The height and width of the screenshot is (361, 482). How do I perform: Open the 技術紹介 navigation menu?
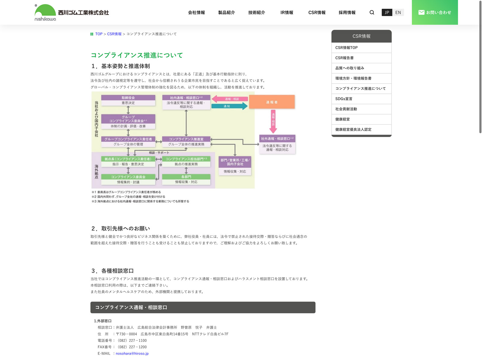click(257, 12)
